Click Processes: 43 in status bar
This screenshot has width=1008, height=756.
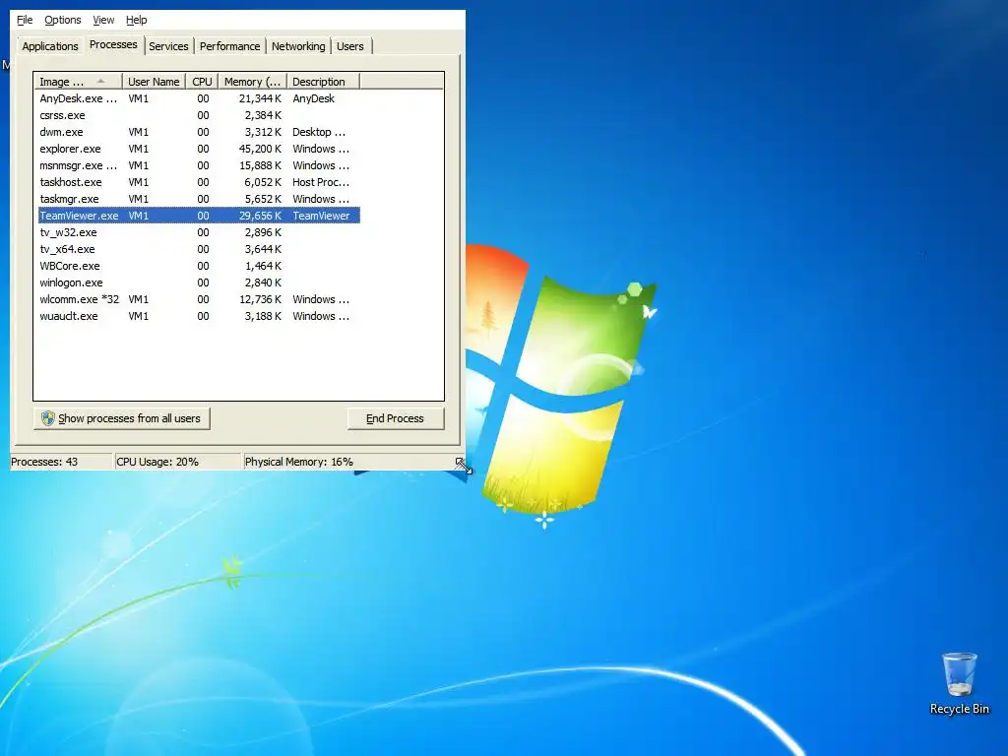44,462
